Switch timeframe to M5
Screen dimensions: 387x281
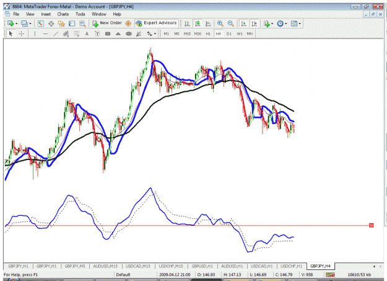click(176, 33)
